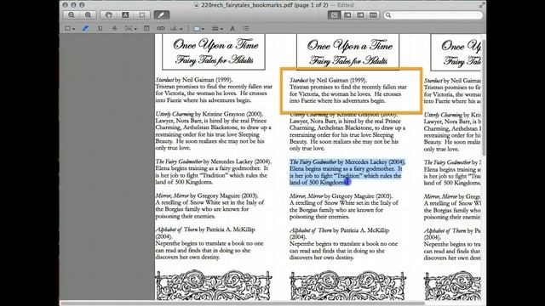Select the Link annotation tool
Viewport: 545px width, 306px height.
[x=161, y=28]
